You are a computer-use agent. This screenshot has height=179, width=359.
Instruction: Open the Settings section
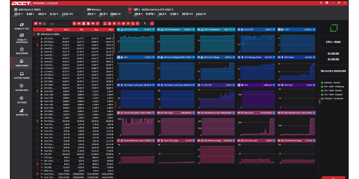pyautogui.click(x=22, y=100)
